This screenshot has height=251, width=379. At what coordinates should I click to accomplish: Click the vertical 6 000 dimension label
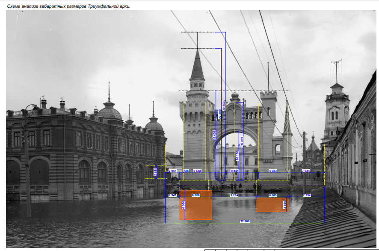click(183, 205)
